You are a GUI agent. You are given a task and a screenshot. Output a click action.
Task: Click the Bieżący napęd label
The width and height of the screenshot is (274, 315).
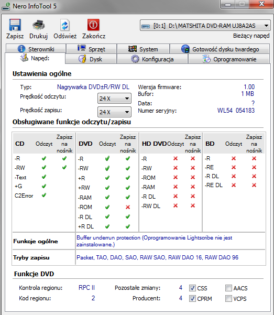coord(251,36)
